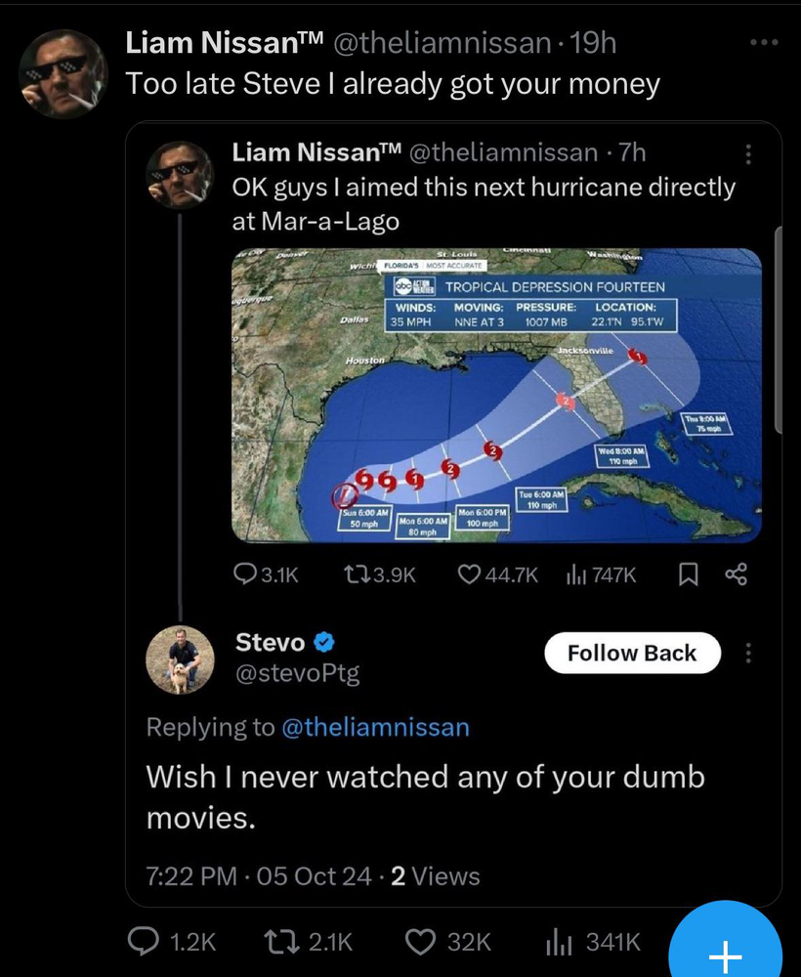Click the Follow Back button
The image size is (801, 977).
pyautogui.click(x=632, y=653)
